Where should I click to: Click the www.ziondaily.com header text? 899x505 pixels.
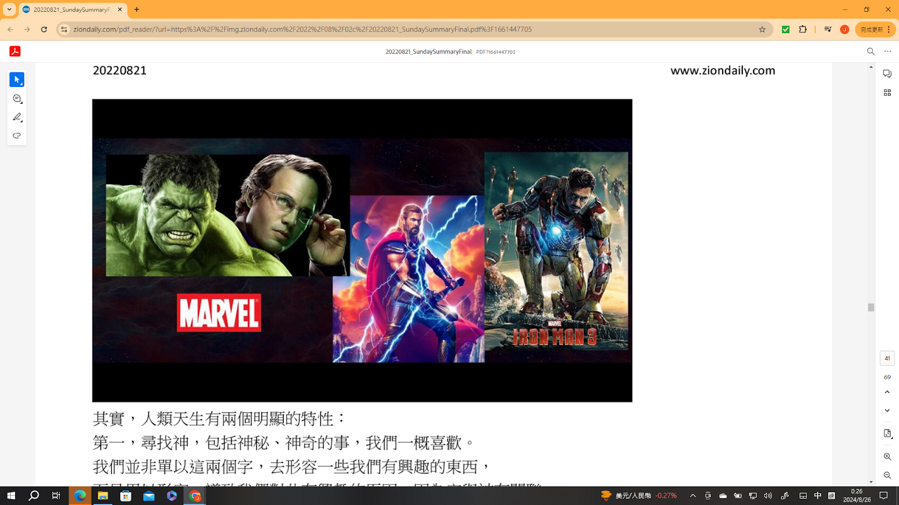pyautogui.click(x=723, y=71)
